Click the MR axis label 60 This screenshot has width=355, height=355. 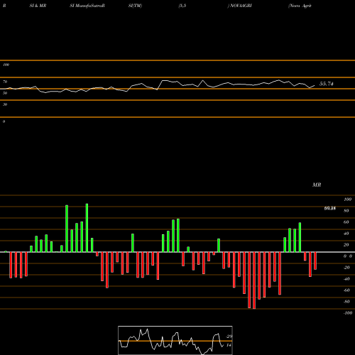click(346, 222)
